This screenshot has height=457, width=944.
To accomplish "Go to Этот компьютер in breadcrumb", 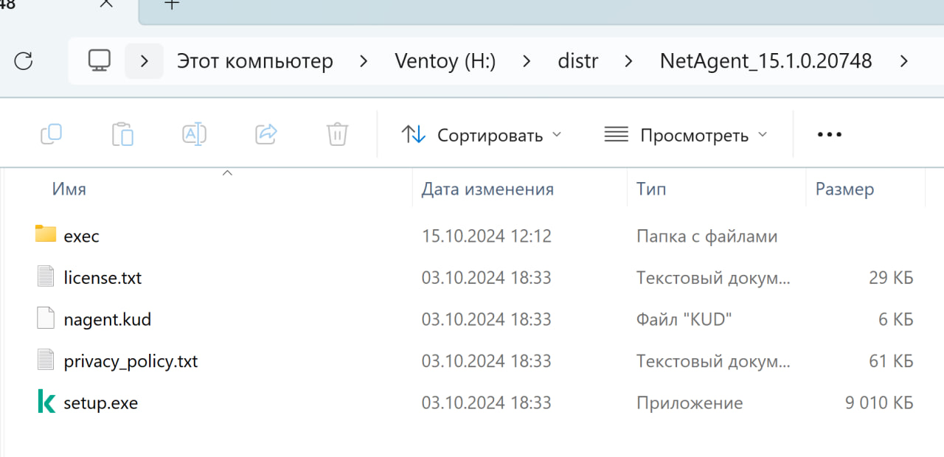I will [255, 60].
